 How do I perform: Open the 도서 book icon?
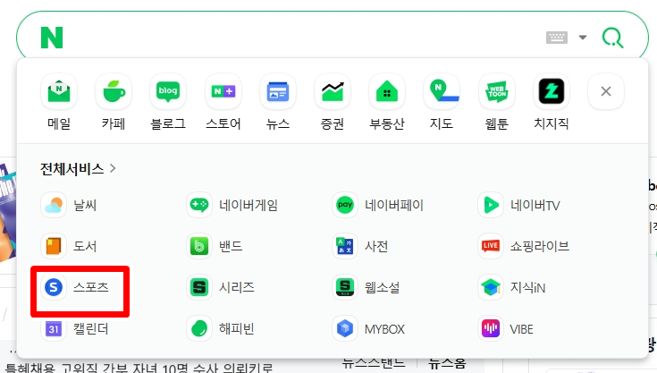(54, 246)
